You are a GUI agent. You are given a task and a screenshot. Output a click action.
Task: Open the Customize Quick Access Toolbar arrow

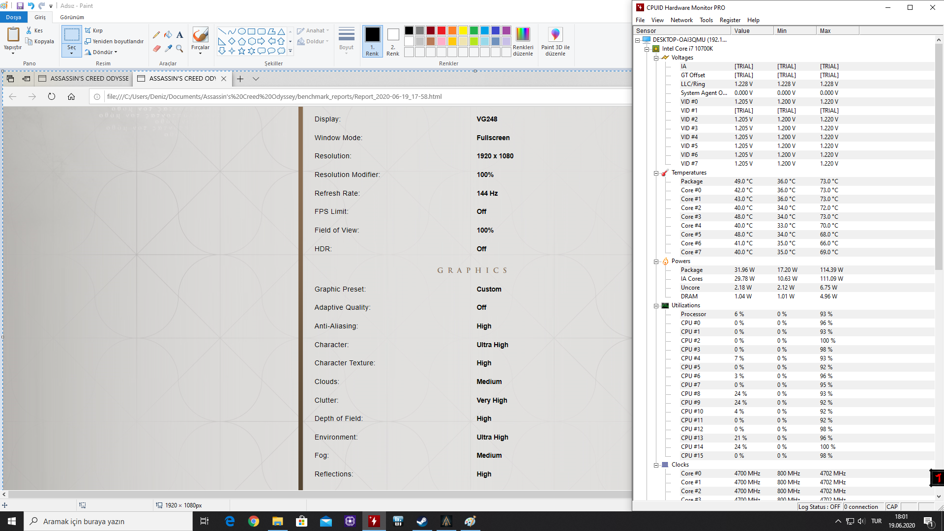pyautogui.click(x=51, y=6)
